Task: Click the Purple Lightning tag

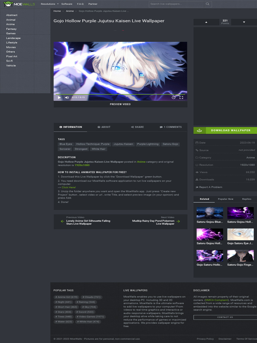Action: coord(148,144)
